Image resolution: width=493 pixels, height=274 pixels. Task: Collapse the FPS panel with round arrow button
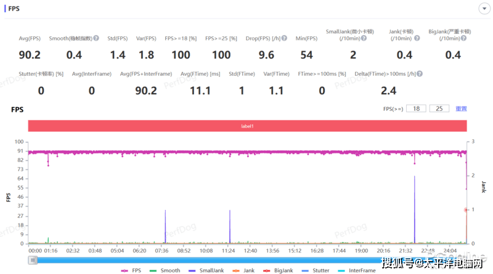point(483,10)
